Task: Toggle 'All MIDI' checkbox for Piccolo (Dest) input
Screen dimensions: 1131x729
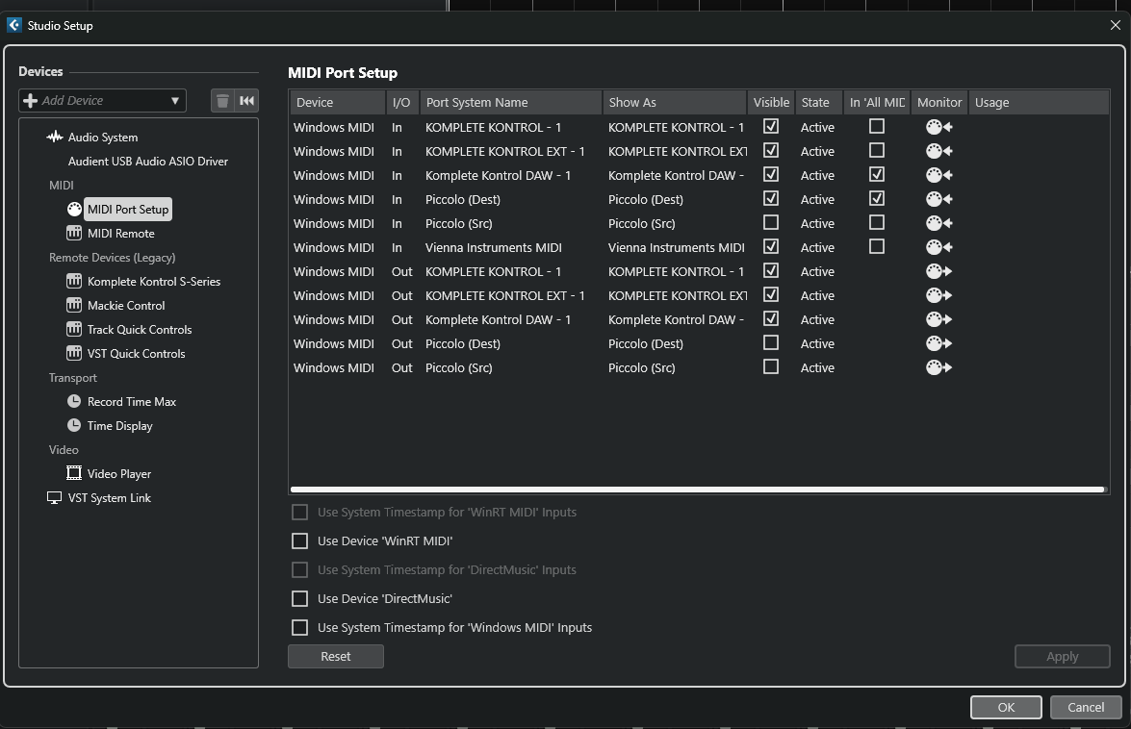Action: coord(877,199)
